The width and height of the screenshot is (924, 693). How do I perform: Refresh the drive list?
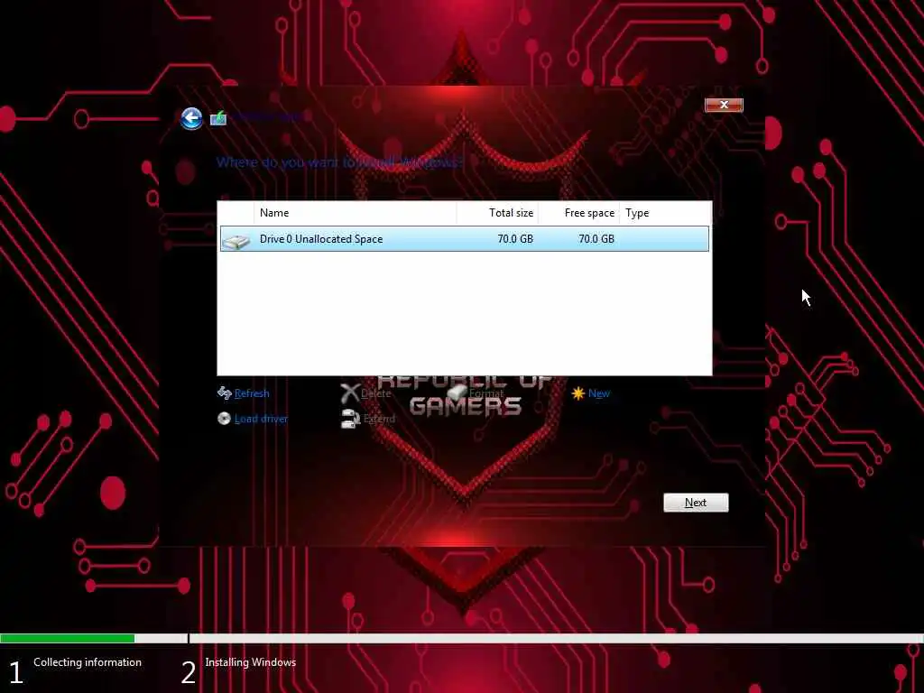pos(252,393)
